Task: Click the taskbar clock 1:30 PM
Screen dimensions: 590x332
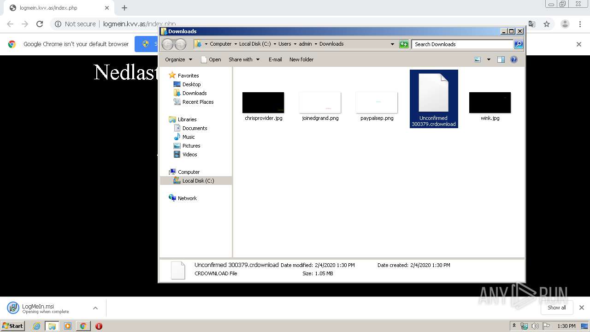Action: point(566,326)
